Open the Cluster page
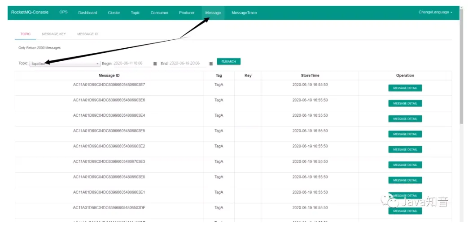468x232 pixels. (x=114, y=13)
